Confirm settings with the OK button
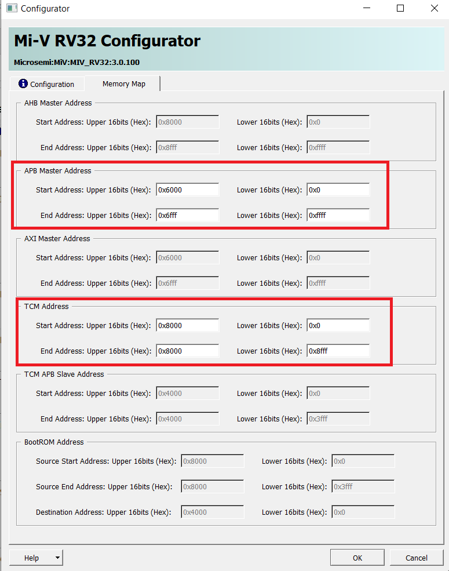The height and width of the screenshot is (571, 449). 357,558
